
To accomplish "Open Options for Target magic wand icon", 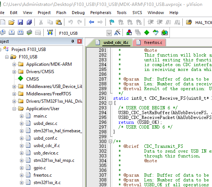I will tap(117, 33).
